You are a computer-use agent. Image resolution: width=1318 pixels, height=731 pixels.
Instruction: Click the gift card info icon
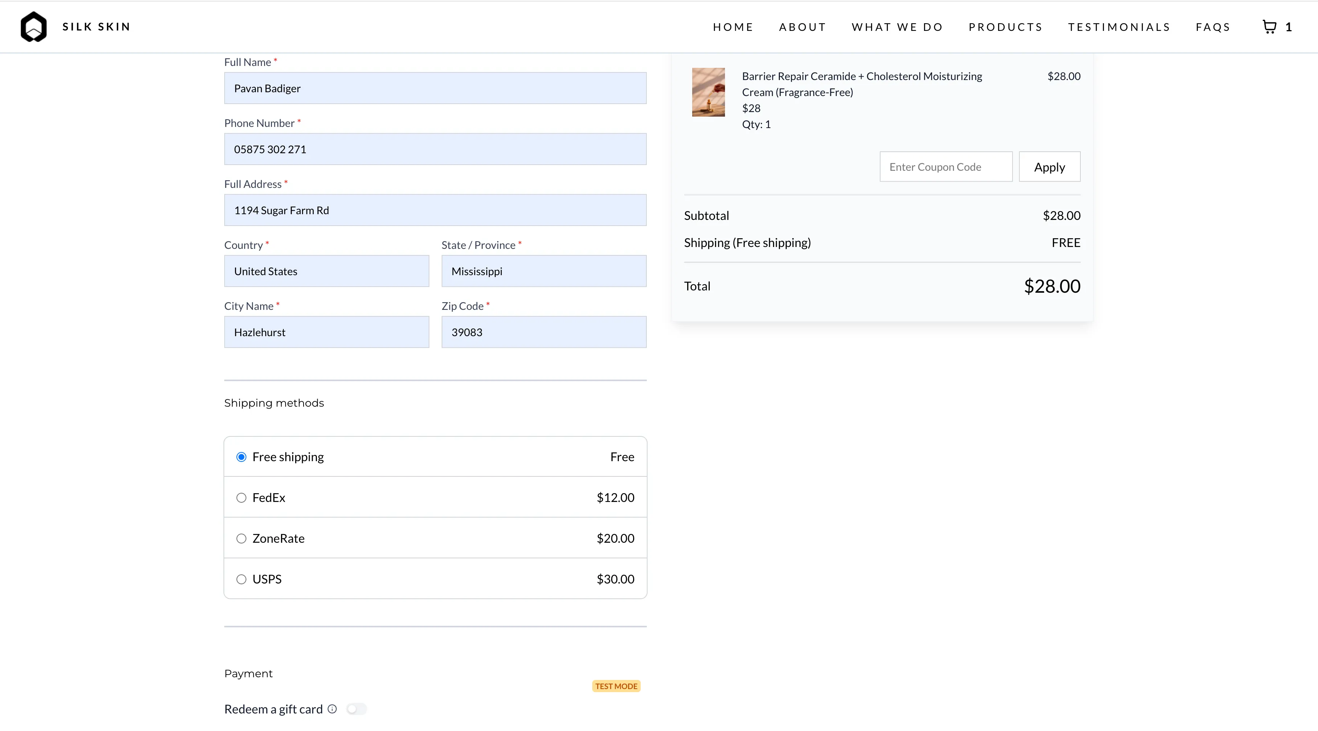click(x=332, y=709)
